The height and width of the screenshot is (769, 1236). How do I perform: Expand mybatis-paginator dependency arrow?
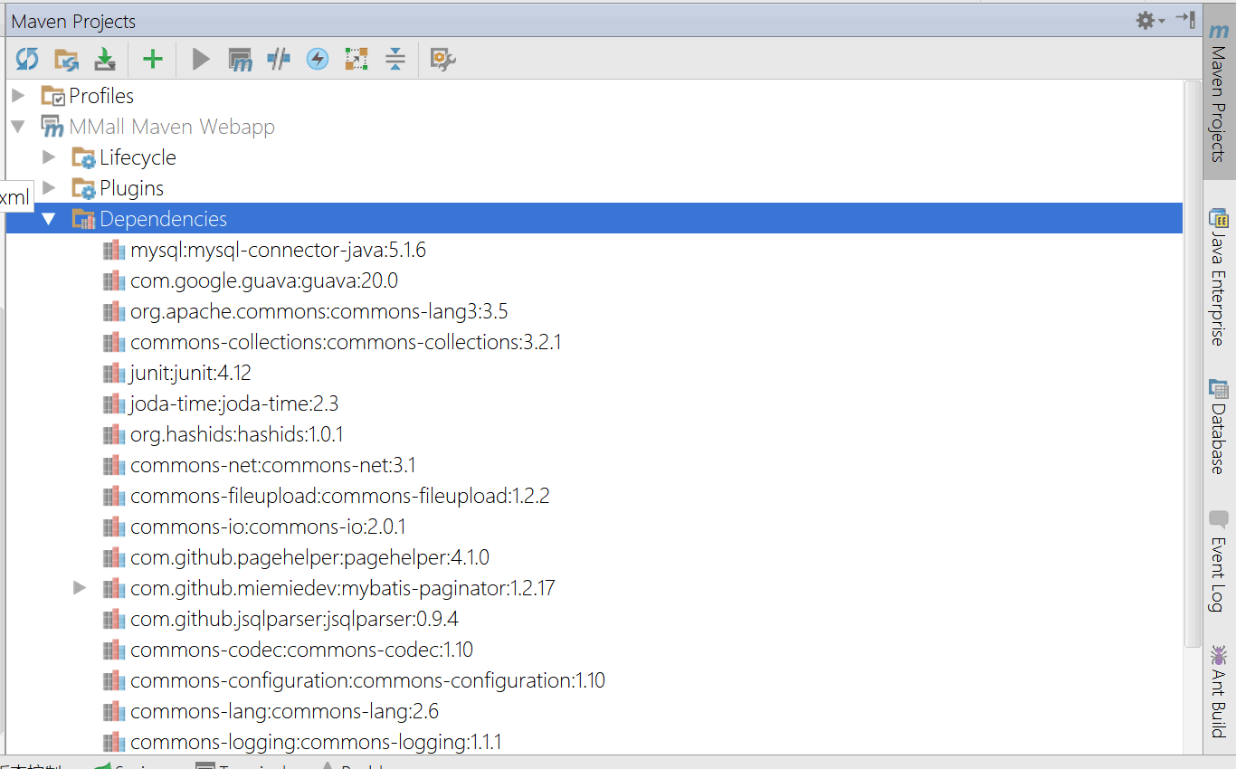coord(80,588)
